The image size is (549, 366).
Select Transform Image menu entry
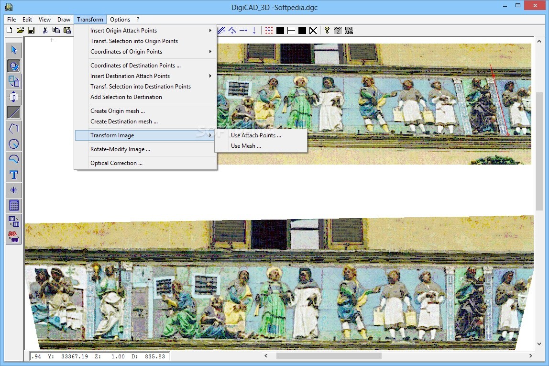click(145, 135)
